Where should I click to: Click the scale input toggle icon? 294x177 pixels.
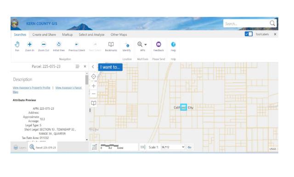point(143,147)
